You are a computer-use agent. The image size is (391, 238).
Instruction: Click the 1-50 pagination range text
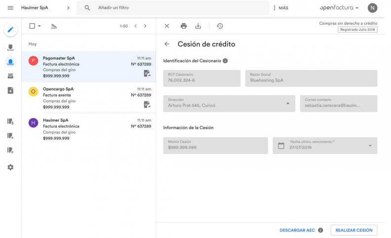124,26
